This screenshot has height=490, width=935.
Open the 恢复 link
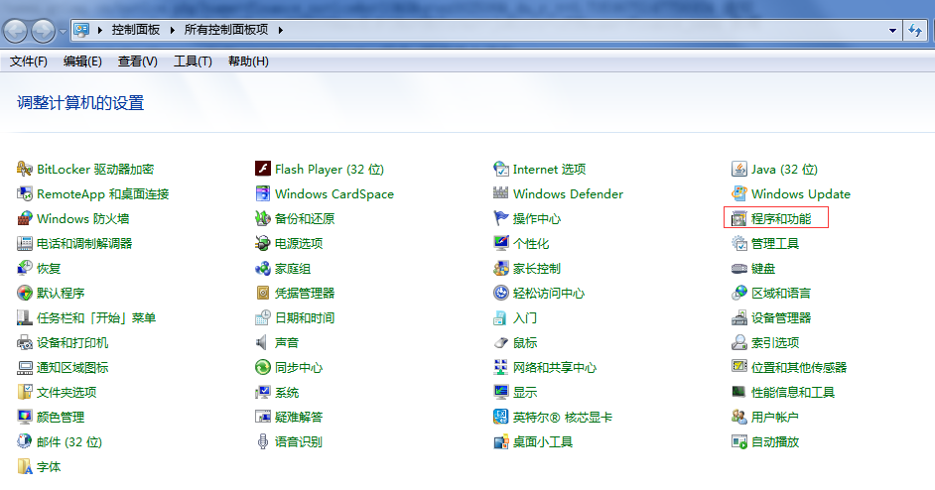[x=49, y=268]
